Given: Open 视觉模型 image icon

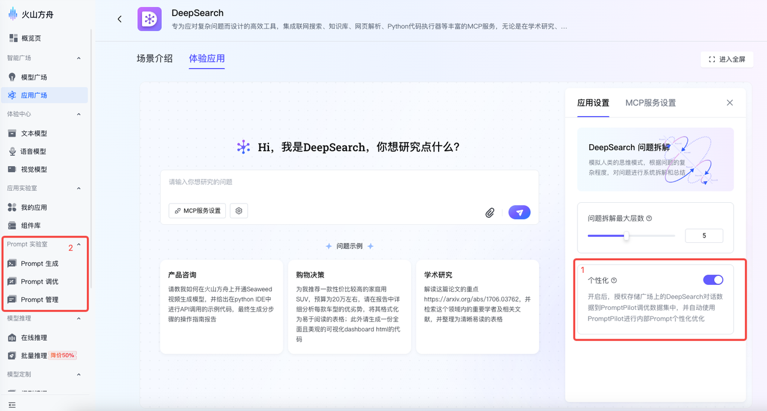Looking at the screenshot, I should [12, 169].
